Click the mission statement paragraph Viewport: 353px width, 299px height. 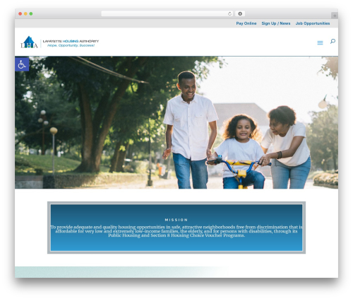[176, 231]
